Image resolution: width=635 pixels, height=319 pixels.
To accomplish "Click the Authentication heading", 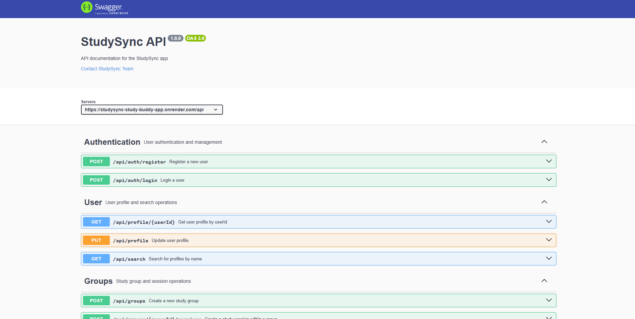I will tap(112, 142).
